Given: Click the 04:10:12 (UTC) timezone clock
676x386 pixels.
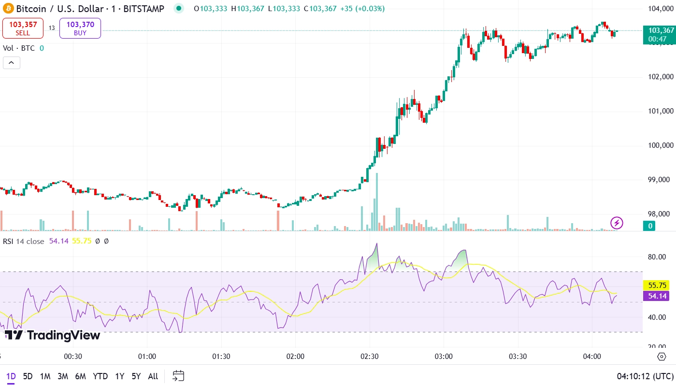Looking at the screenshot, I should [645, 376].
